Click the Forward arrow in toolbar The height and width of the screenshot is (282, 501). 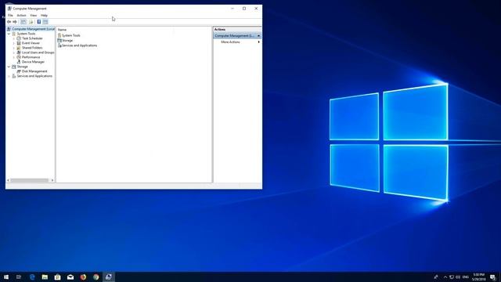coord(15,22)
